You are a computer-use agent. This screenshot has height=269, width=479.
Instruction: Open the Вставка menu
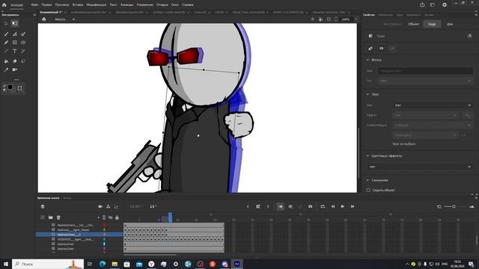point(78,4)
